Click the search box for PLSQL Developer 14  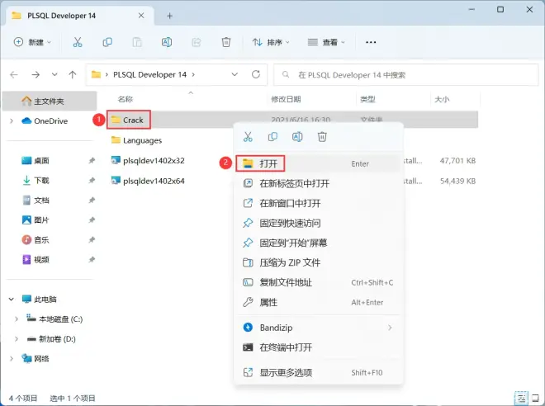(x=406, y=74)
